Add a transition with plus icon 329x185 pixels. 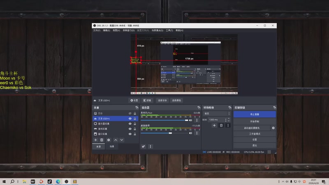click(x=214, y=125)
